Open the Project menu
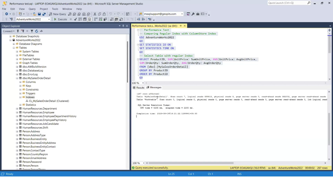This screenshot has width=333, height=178. [x=44, y=9]
